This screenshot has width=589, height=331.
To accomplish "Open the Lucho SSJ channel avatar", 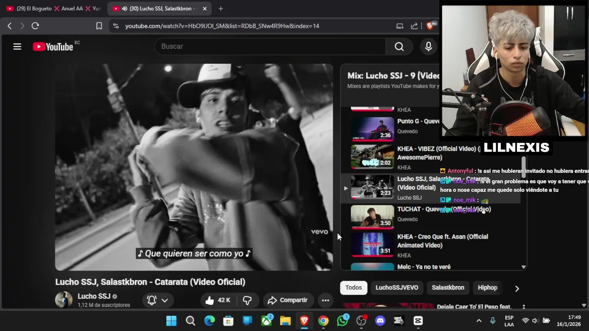I will tap(64, 300).
